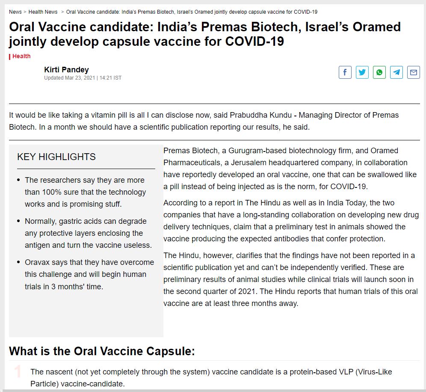Open the Health News section
This screenshot has height=392, width=426.
point(43,12)
